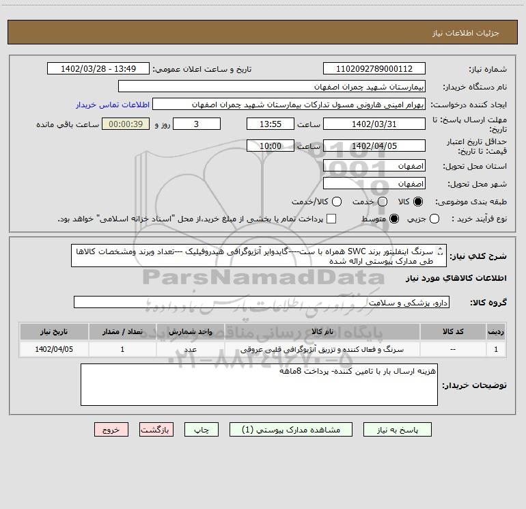
Task: Click the توضیحات خریدار text area
Action: pyautogui.click(x=259, y=385)
